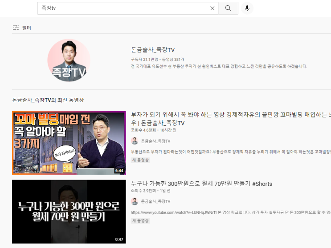The height and width of the screenshot is (248, 331).
Task: Open channel name link under the 꼬마빌딩 video
Action: tap(155, 141)
